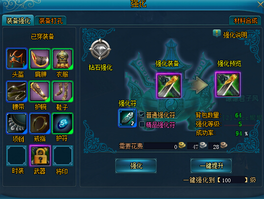Uncheck the 普通强化符 checkbox
Viewport: 264px width, 199px height.
tap(142, 114)
